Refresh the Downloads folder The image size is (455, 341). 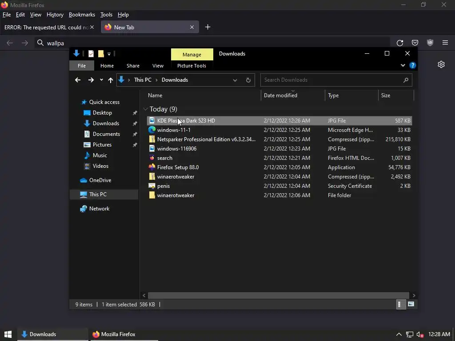(248, 80)
